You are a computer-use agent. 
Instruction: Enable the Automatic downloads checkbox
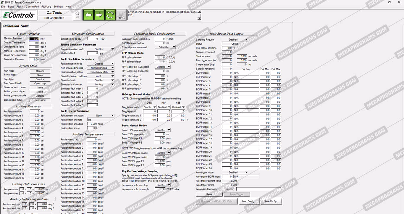(223, 189)
